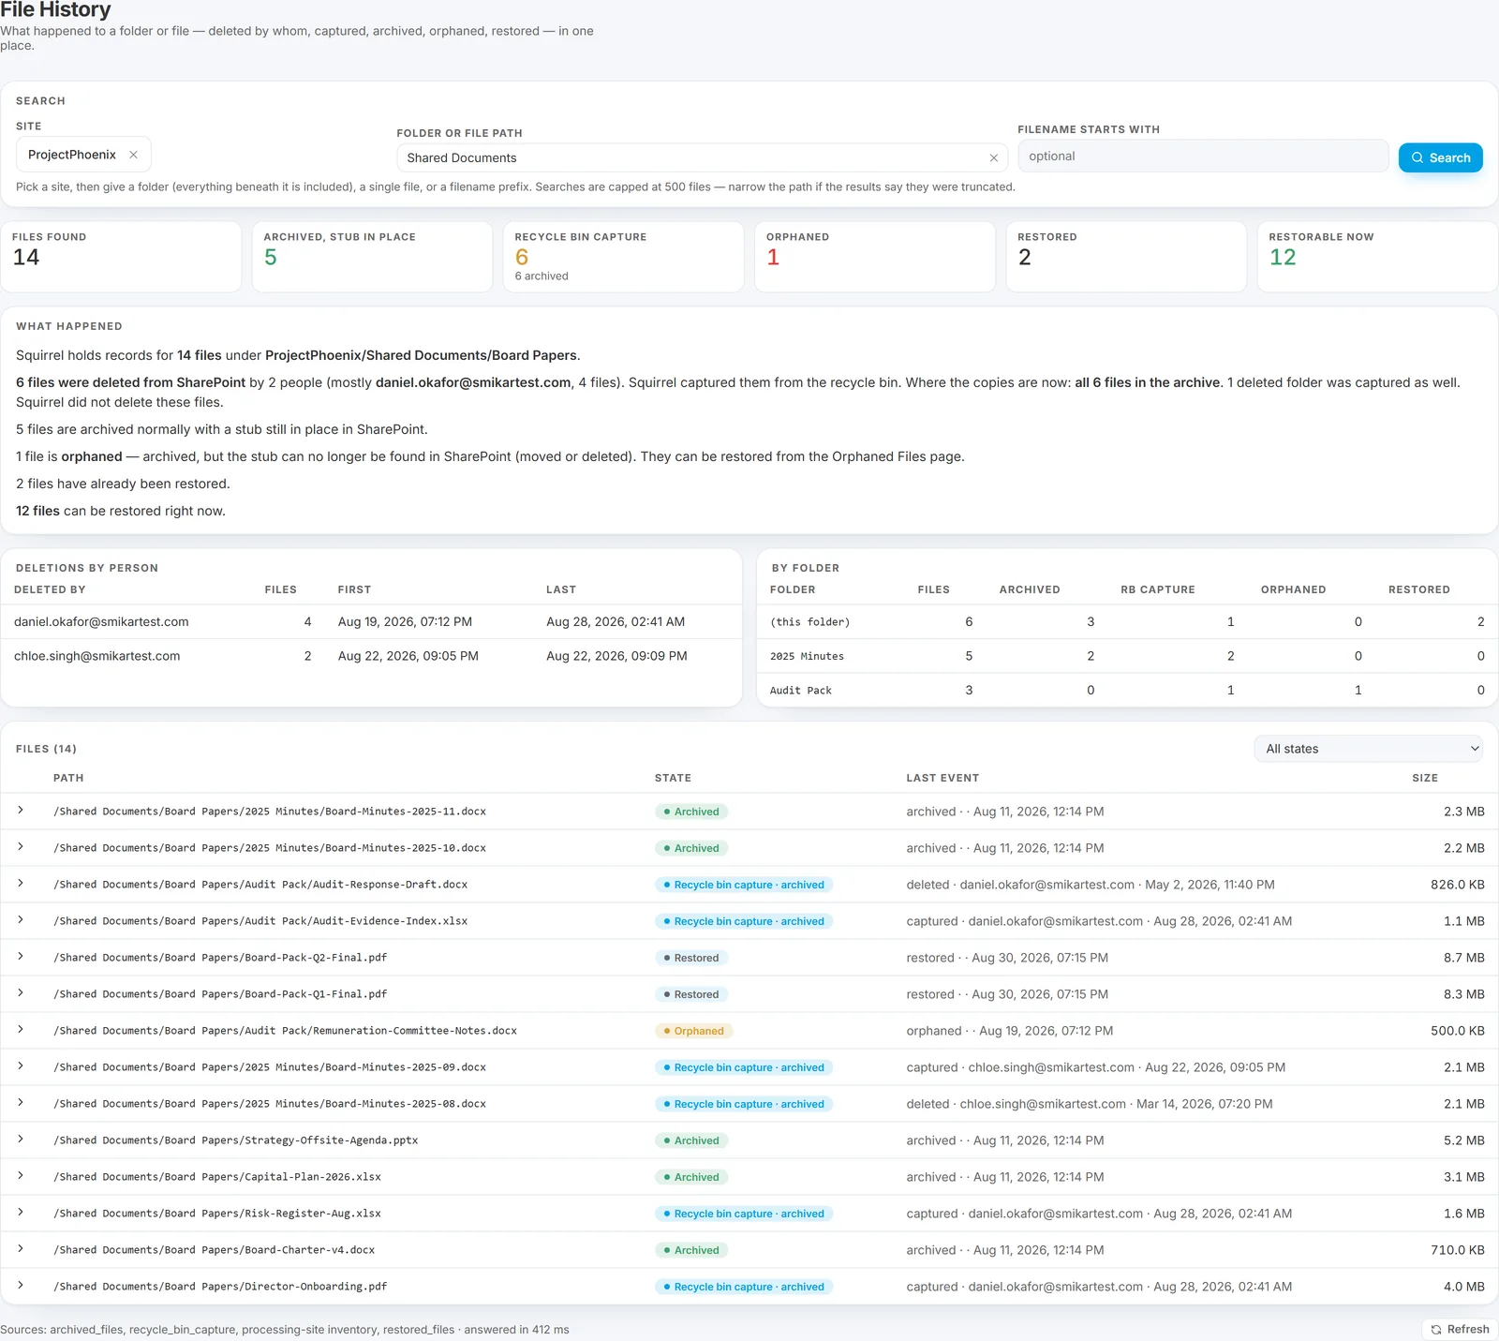Expand the Director-Onboarding.pdf row

pos(21,1286)
